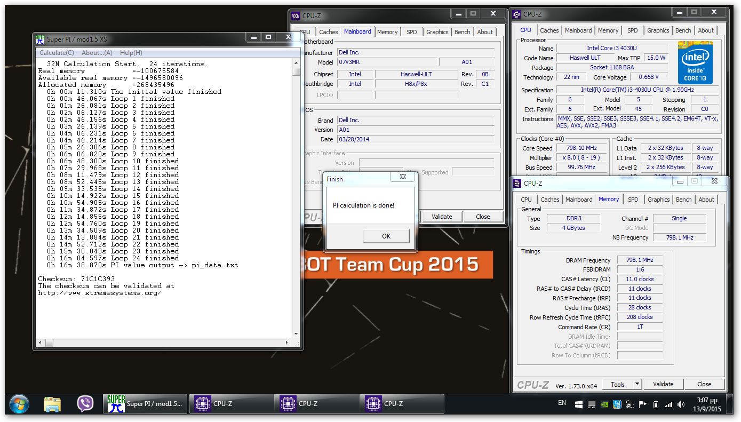Click Close next to bottom Validate button
741x422 pixels.
pos(704,384)
